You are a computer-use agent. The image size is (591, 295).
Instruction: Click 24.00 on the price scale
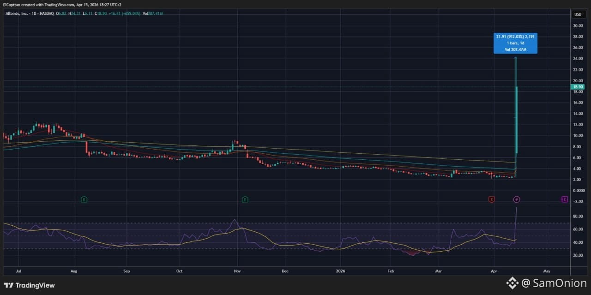(x=578, y=59)
